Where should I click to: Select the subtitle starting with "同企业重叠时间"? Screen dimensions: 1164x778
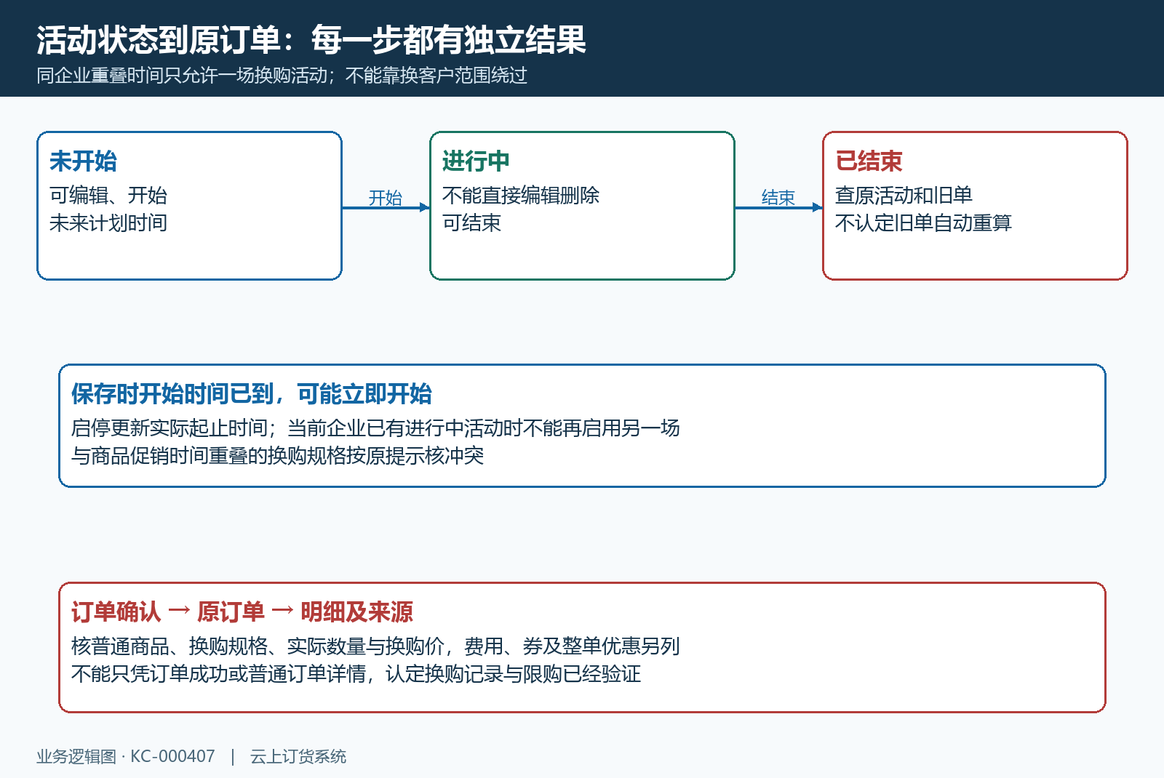point(282,76)
